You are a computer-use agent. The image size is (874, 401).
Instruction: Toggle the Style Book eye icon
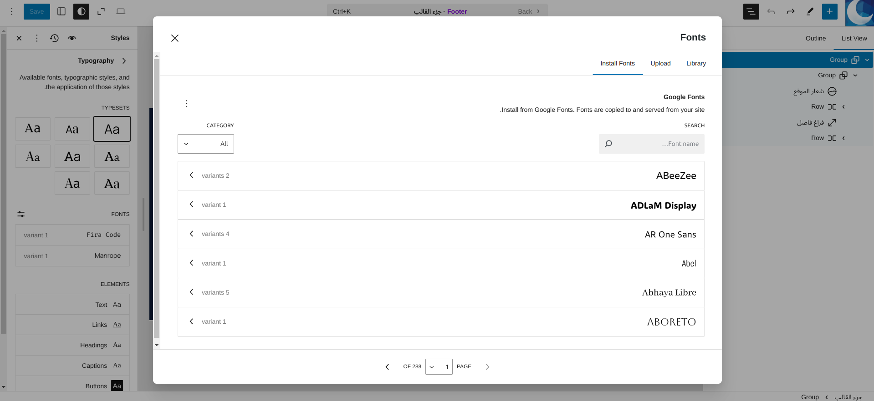coord(72,38)
